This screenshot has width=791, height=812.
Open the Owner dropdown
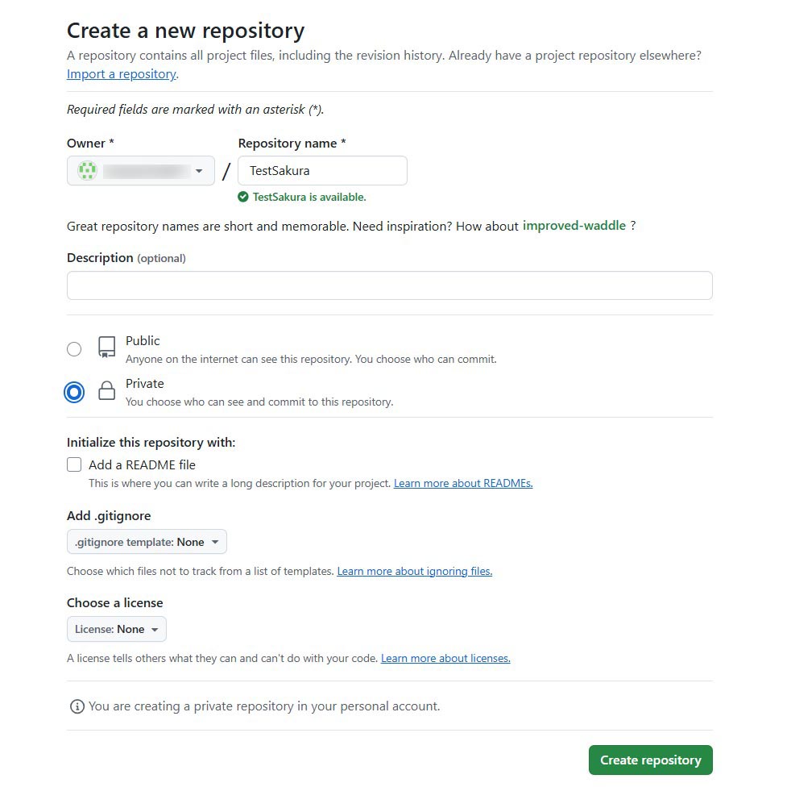[141, 171]
